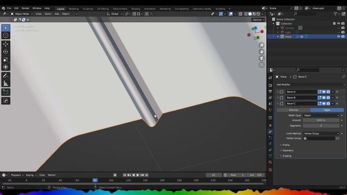Collapse the Bevel-C modifier panel
Image resolution: width=347 pixels, height=195 pixels.
[278, 103]
